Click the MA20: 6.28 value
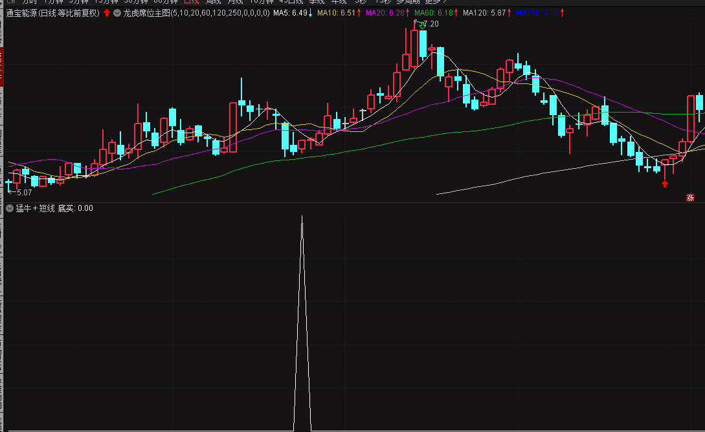 [x=385, y=13]
